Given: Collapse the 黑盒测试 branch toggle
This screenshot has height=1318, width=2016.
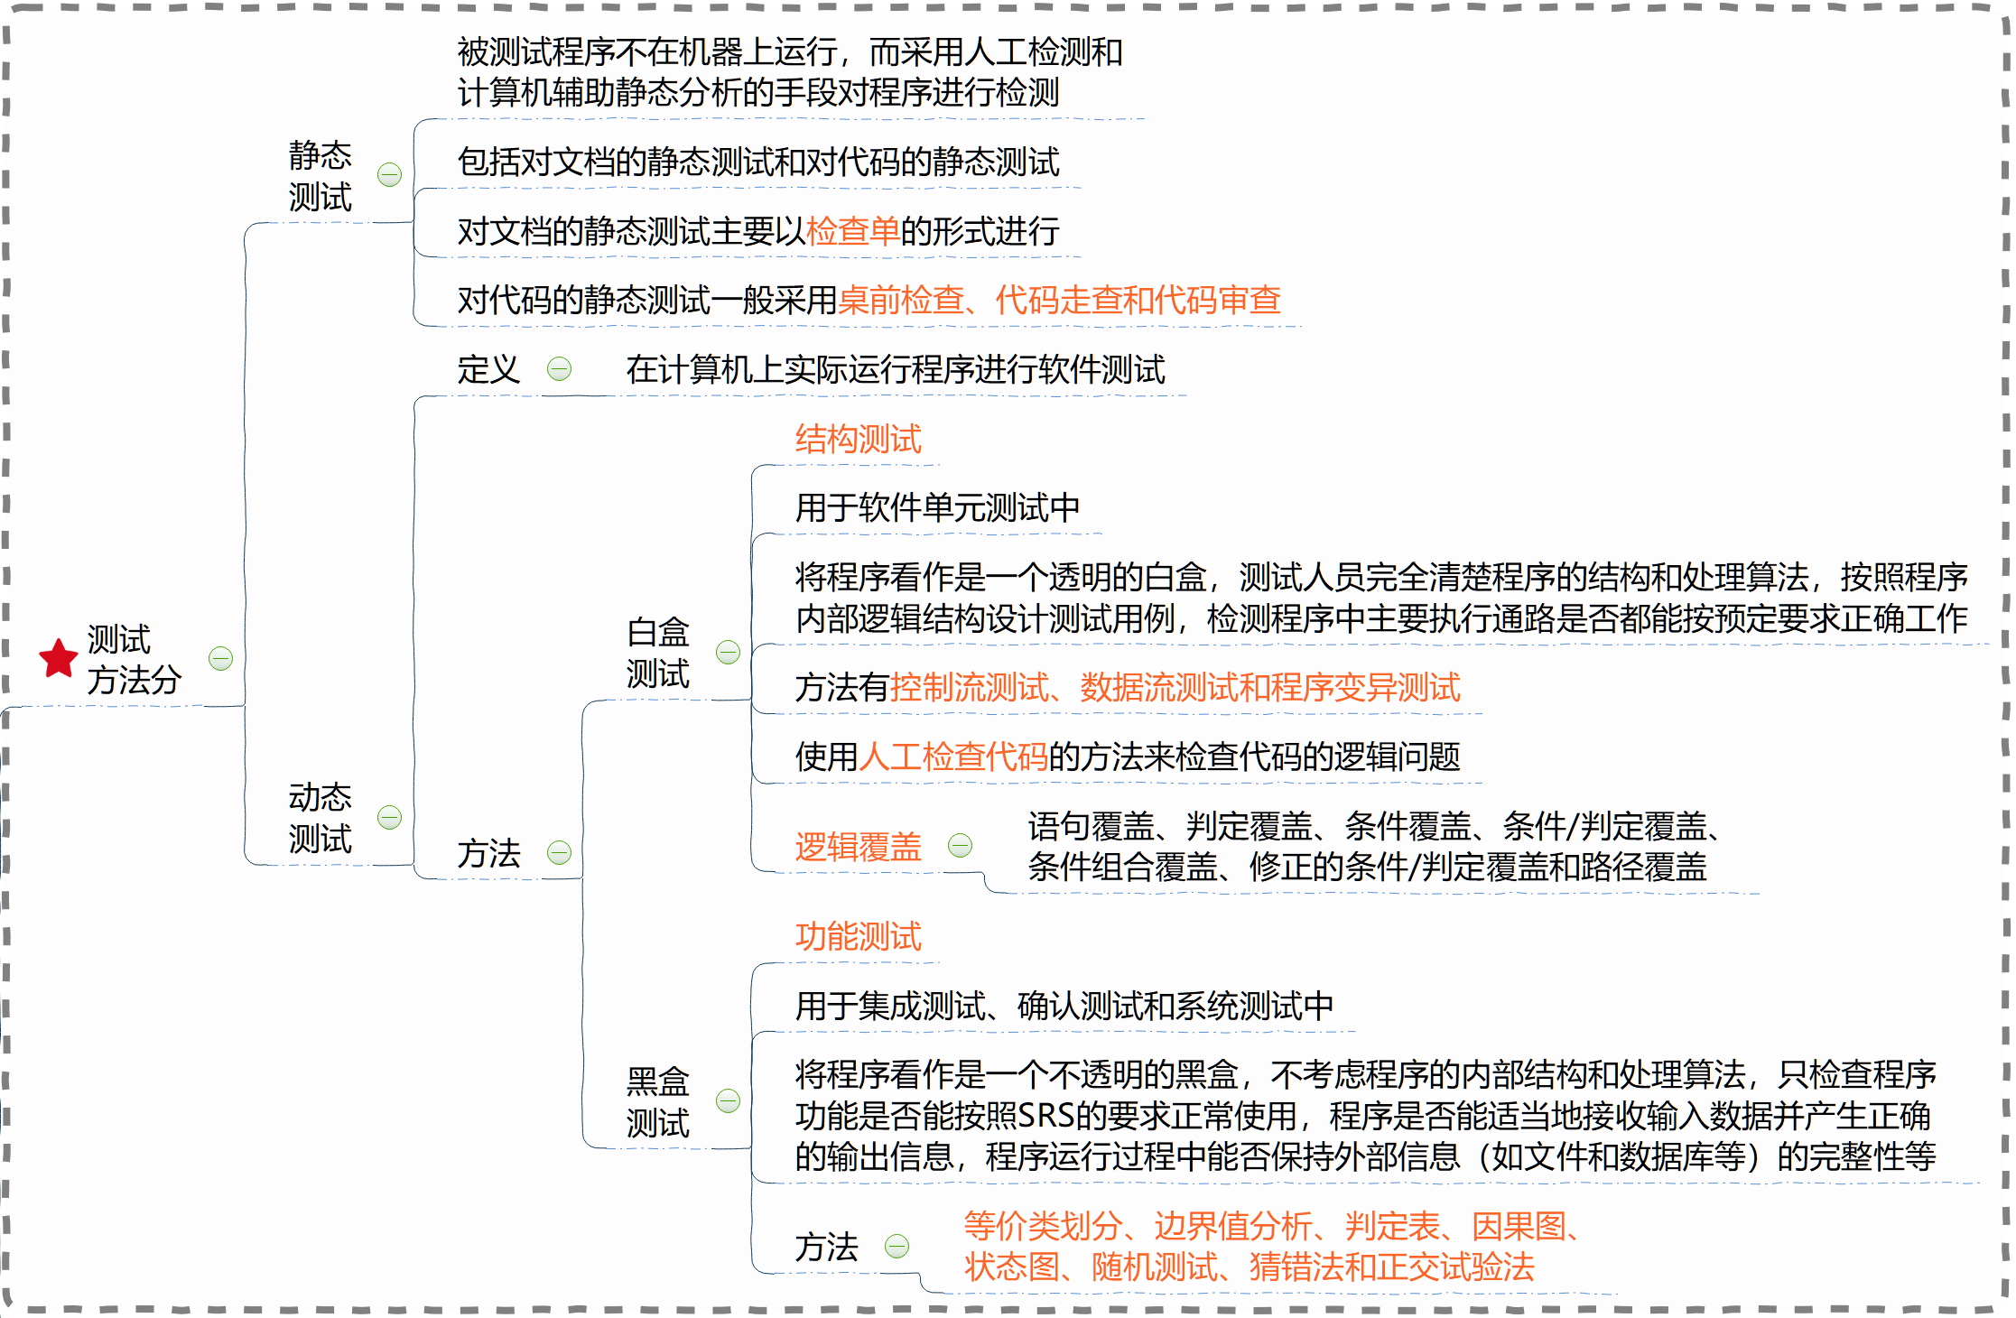Looking at the screenshot, I should 728,1100.
